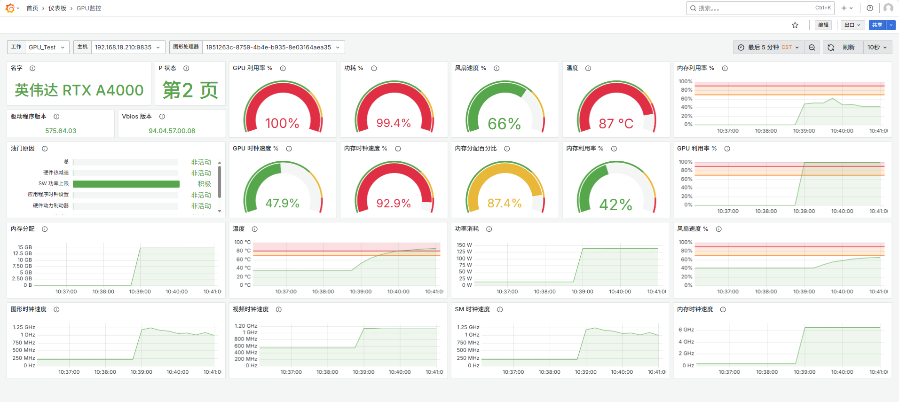
Task: Open 仪表板 breadcrumb link
Action: coord(57,8)
